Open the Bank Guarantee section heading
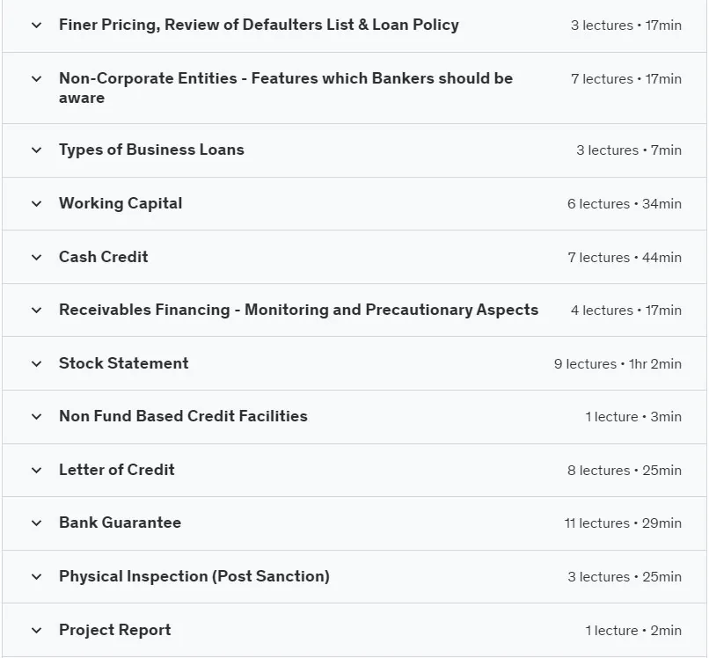709x658 pixels. tap(121, 523)
